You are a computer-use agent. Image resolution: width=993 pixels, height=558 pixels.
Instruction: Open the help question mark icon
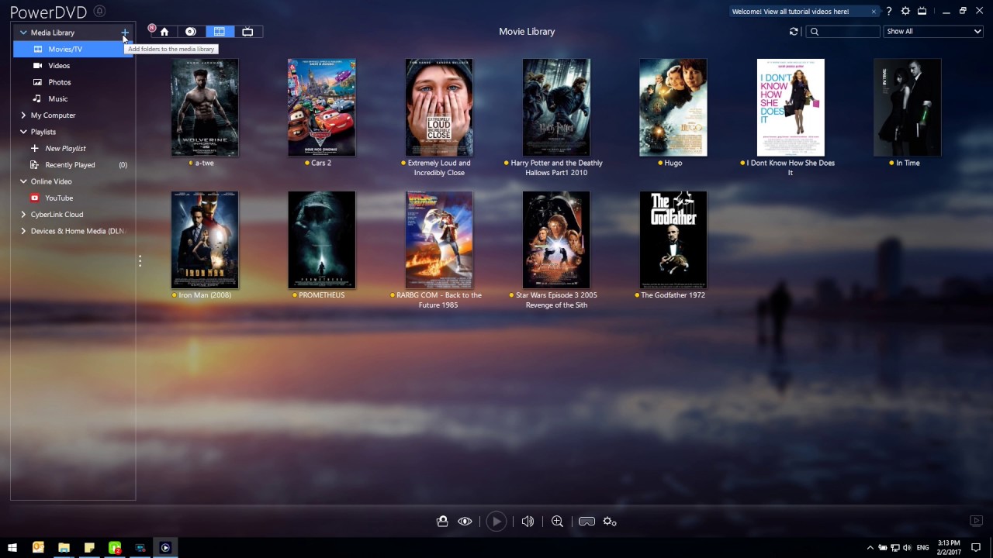click(889, 12)
